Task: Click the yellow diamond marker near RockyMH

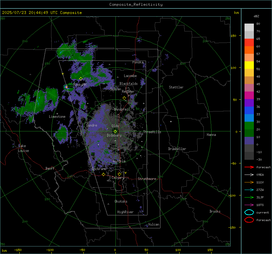Action: pos(81,79)
